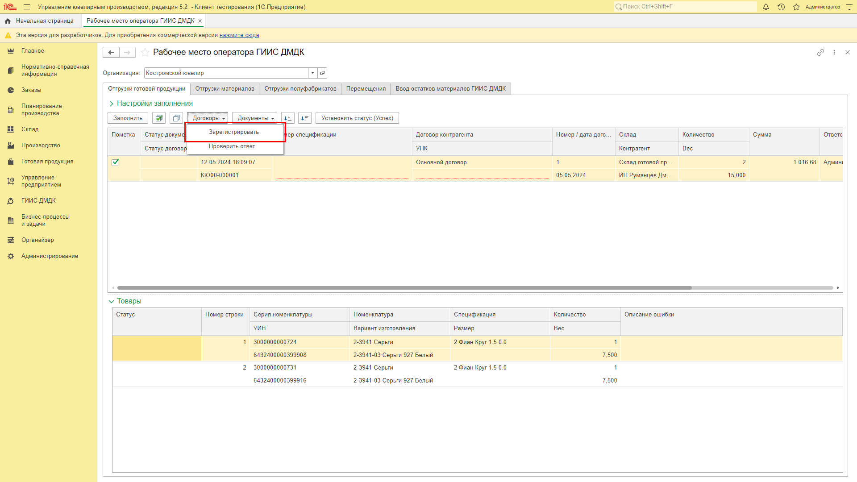Select Проверить ответ menu item
857x482 pixels.
pos(232,146)
